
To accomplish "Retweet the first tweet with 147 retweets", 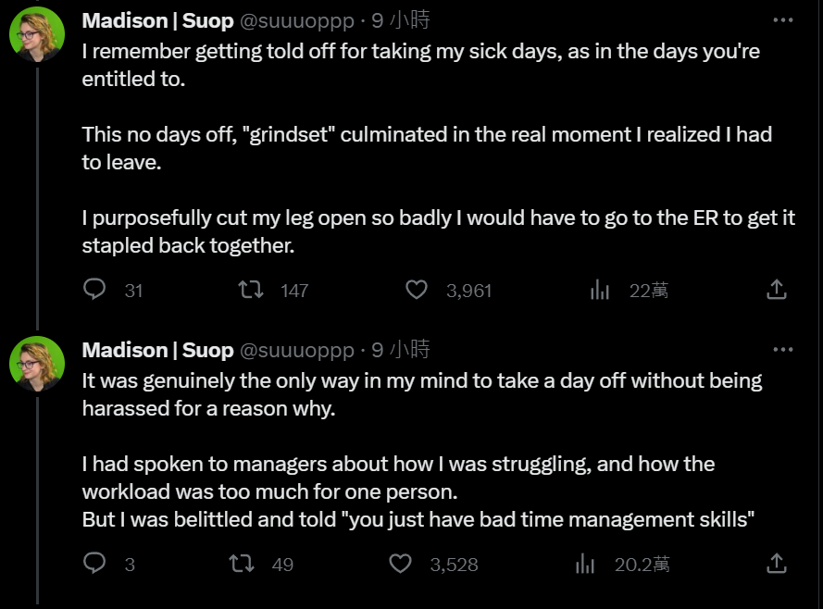I will click(251, 290).
